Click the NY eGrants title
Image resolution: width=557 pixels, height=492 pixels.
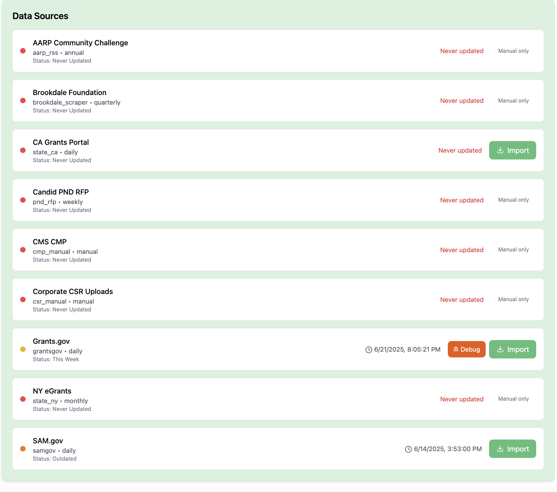(52, 391)
